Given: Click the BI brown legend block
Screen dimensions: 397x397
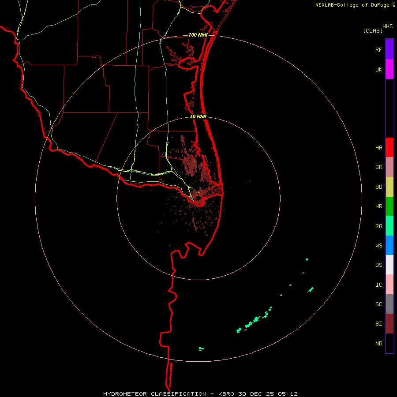Looking at the screenshot, I should [x=390, y=324].
